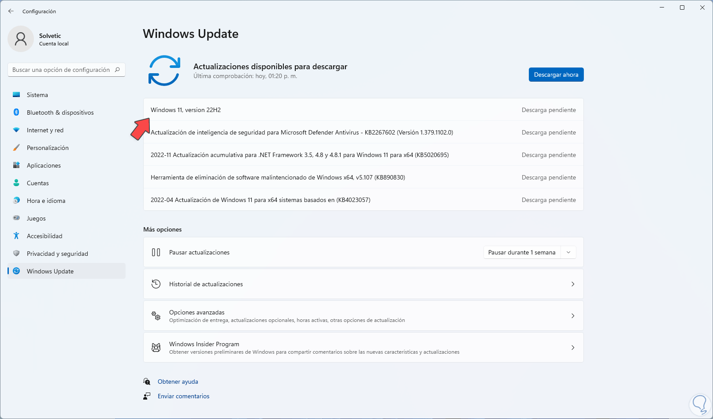Click the Bluetooth icon in sidebar

[16, 112]
